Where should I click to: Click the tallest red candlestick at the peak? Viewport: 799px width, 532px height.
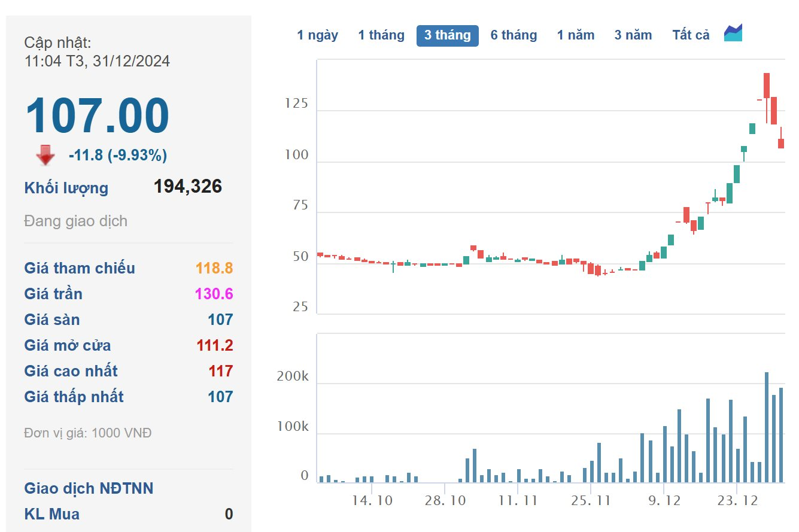[x=767, y=86]
